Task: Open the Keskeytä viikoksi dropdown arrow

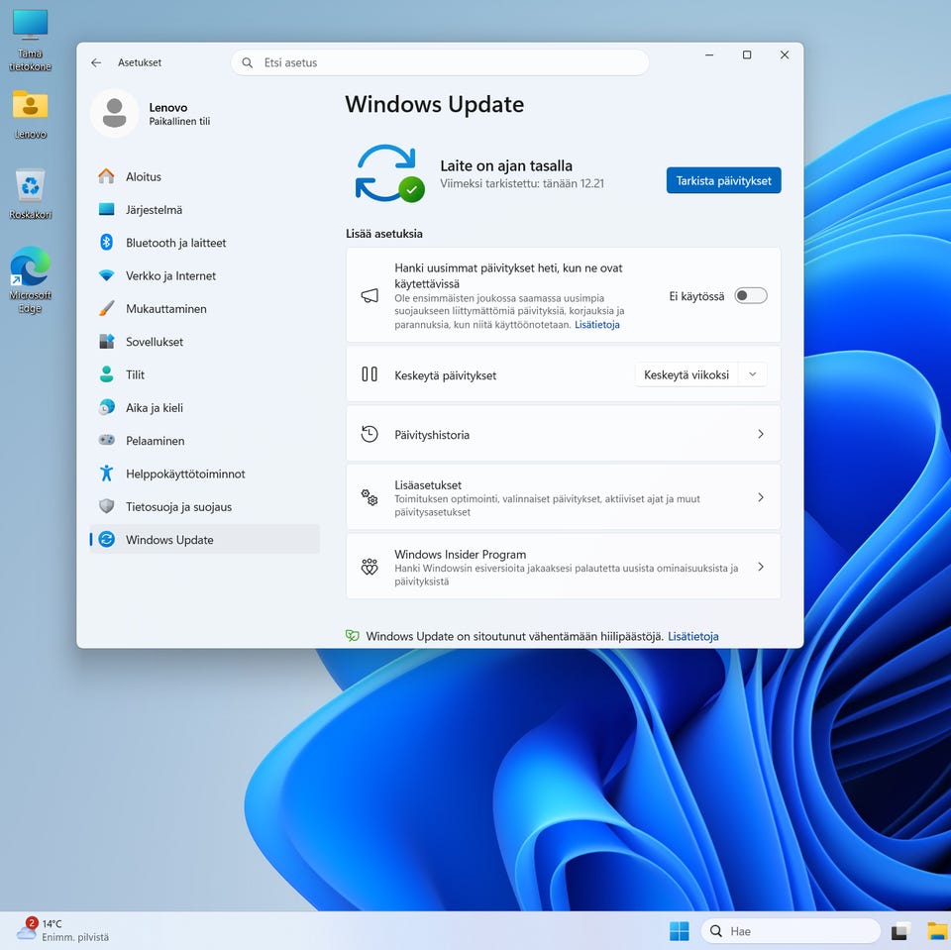Action: point(753,374)
